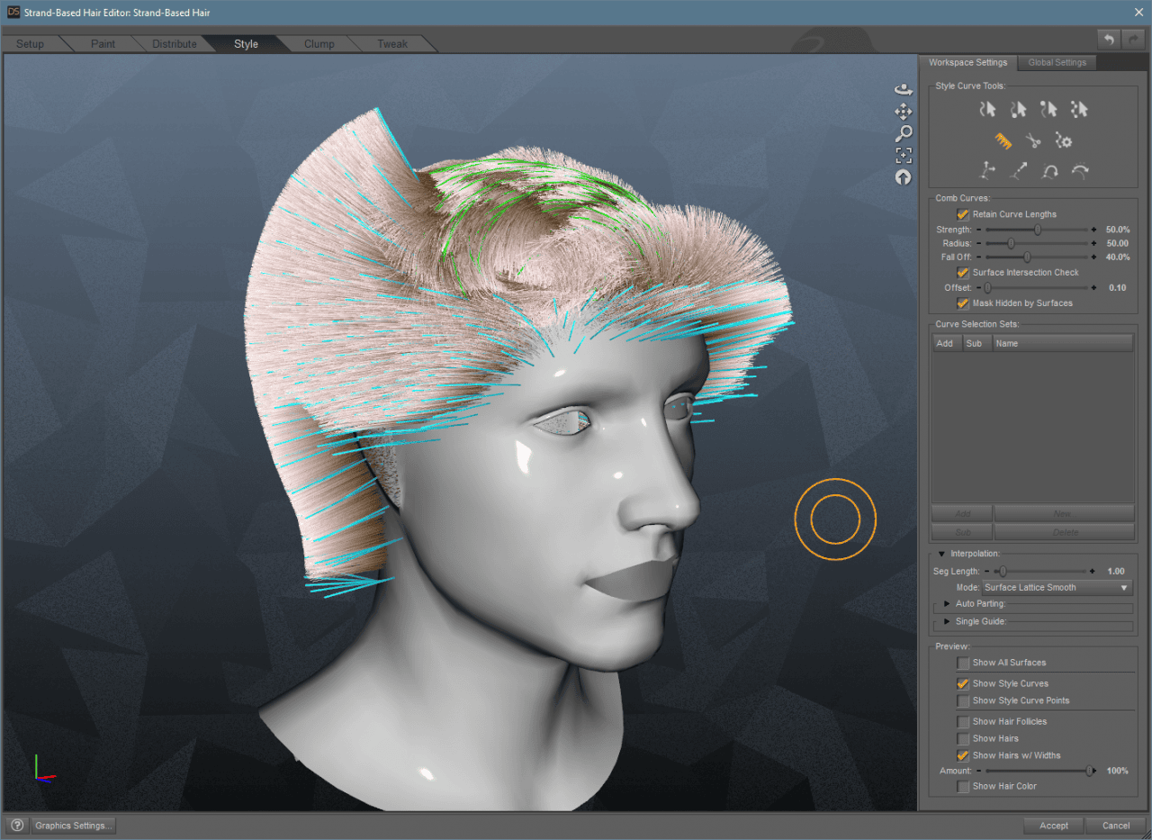This screenshot has height=840, width=1152.
Task: Click the magnifier zoom view icon
Action: pos(904,133)
